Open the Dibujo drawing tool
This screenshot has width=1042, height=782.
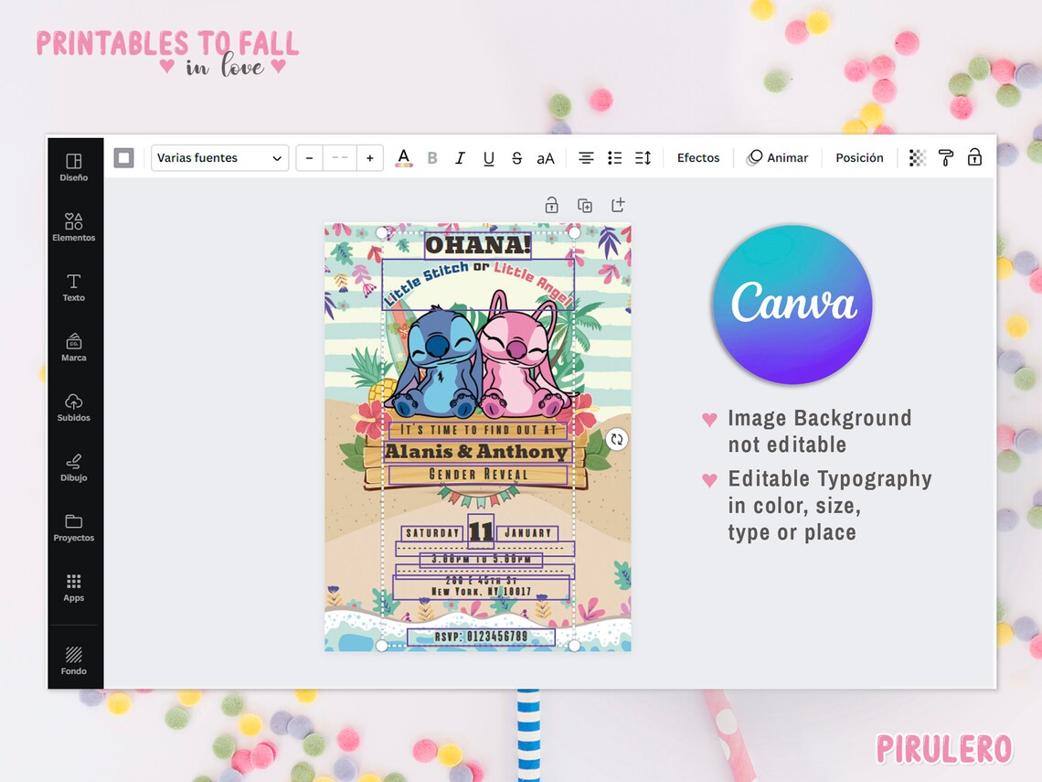click(73, 467)
